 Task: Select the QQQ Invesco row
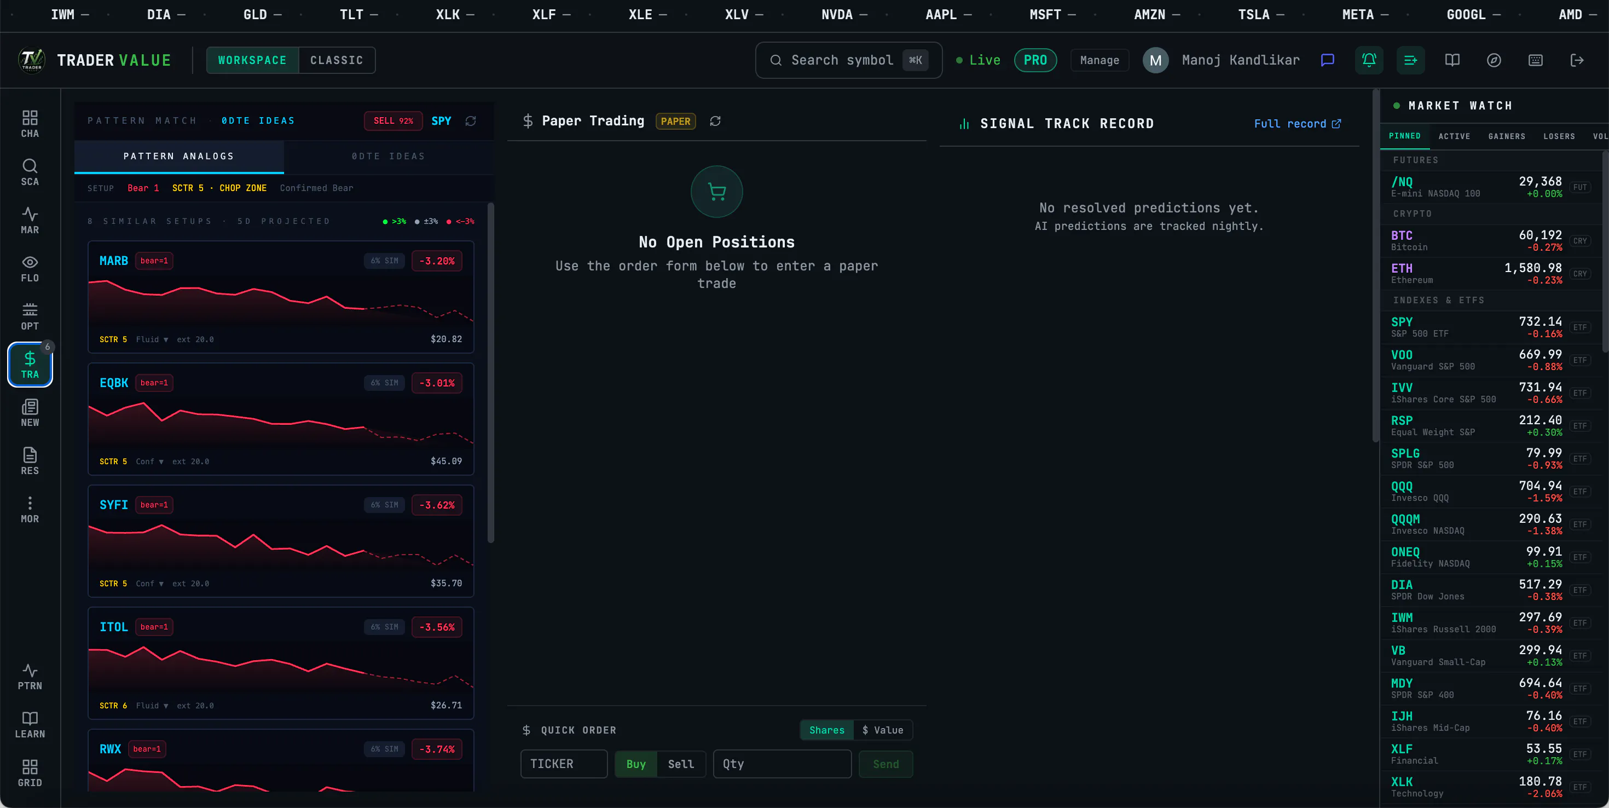1490,491
